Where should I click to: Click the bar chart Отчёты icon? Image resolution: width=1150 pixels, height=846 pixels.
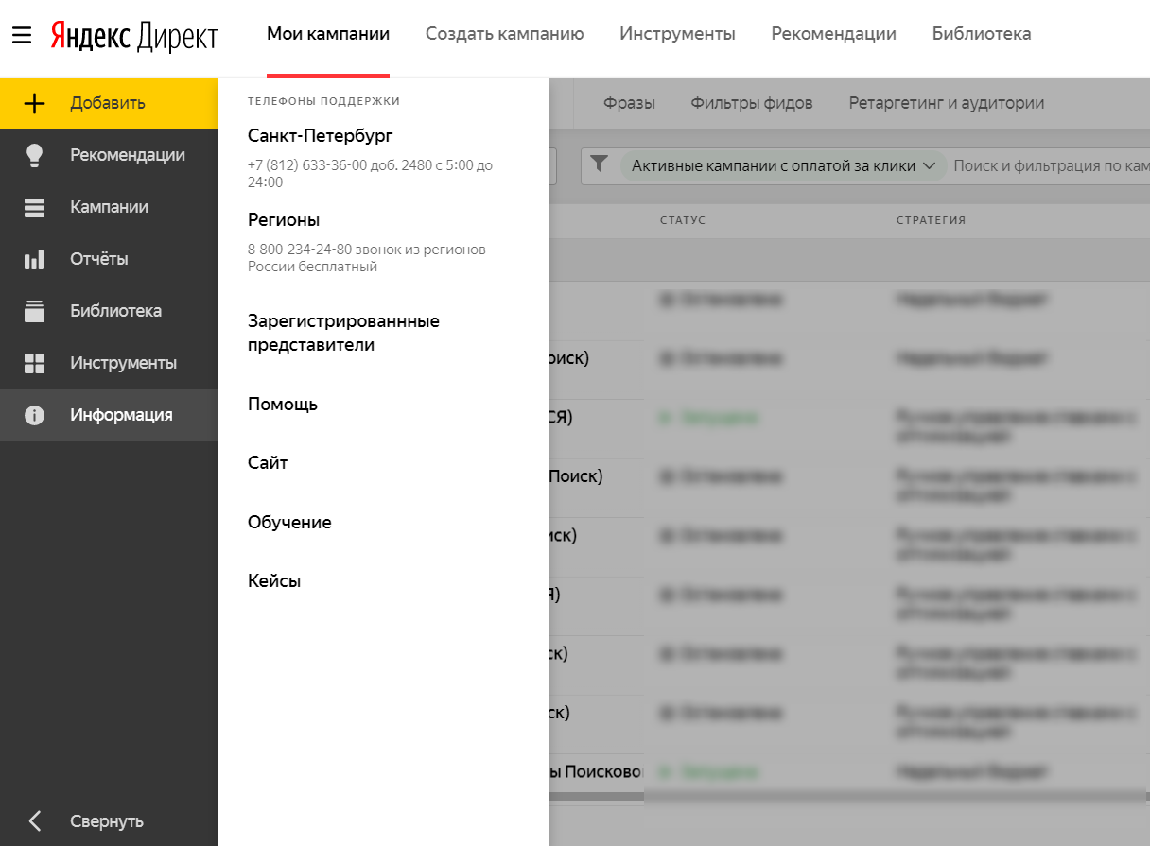coord(34,259)
